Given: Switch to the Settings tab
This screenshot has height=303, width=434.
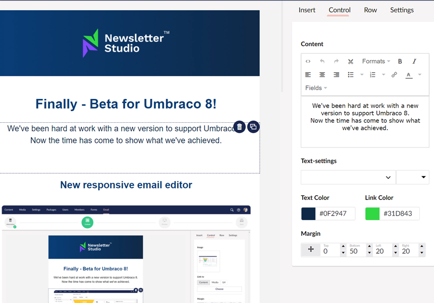Looking at the screenshot, I should click(x=402, y=10).
